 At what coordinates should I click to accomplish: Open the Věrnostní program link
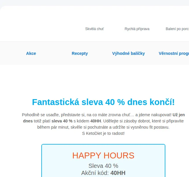point(174,53)
